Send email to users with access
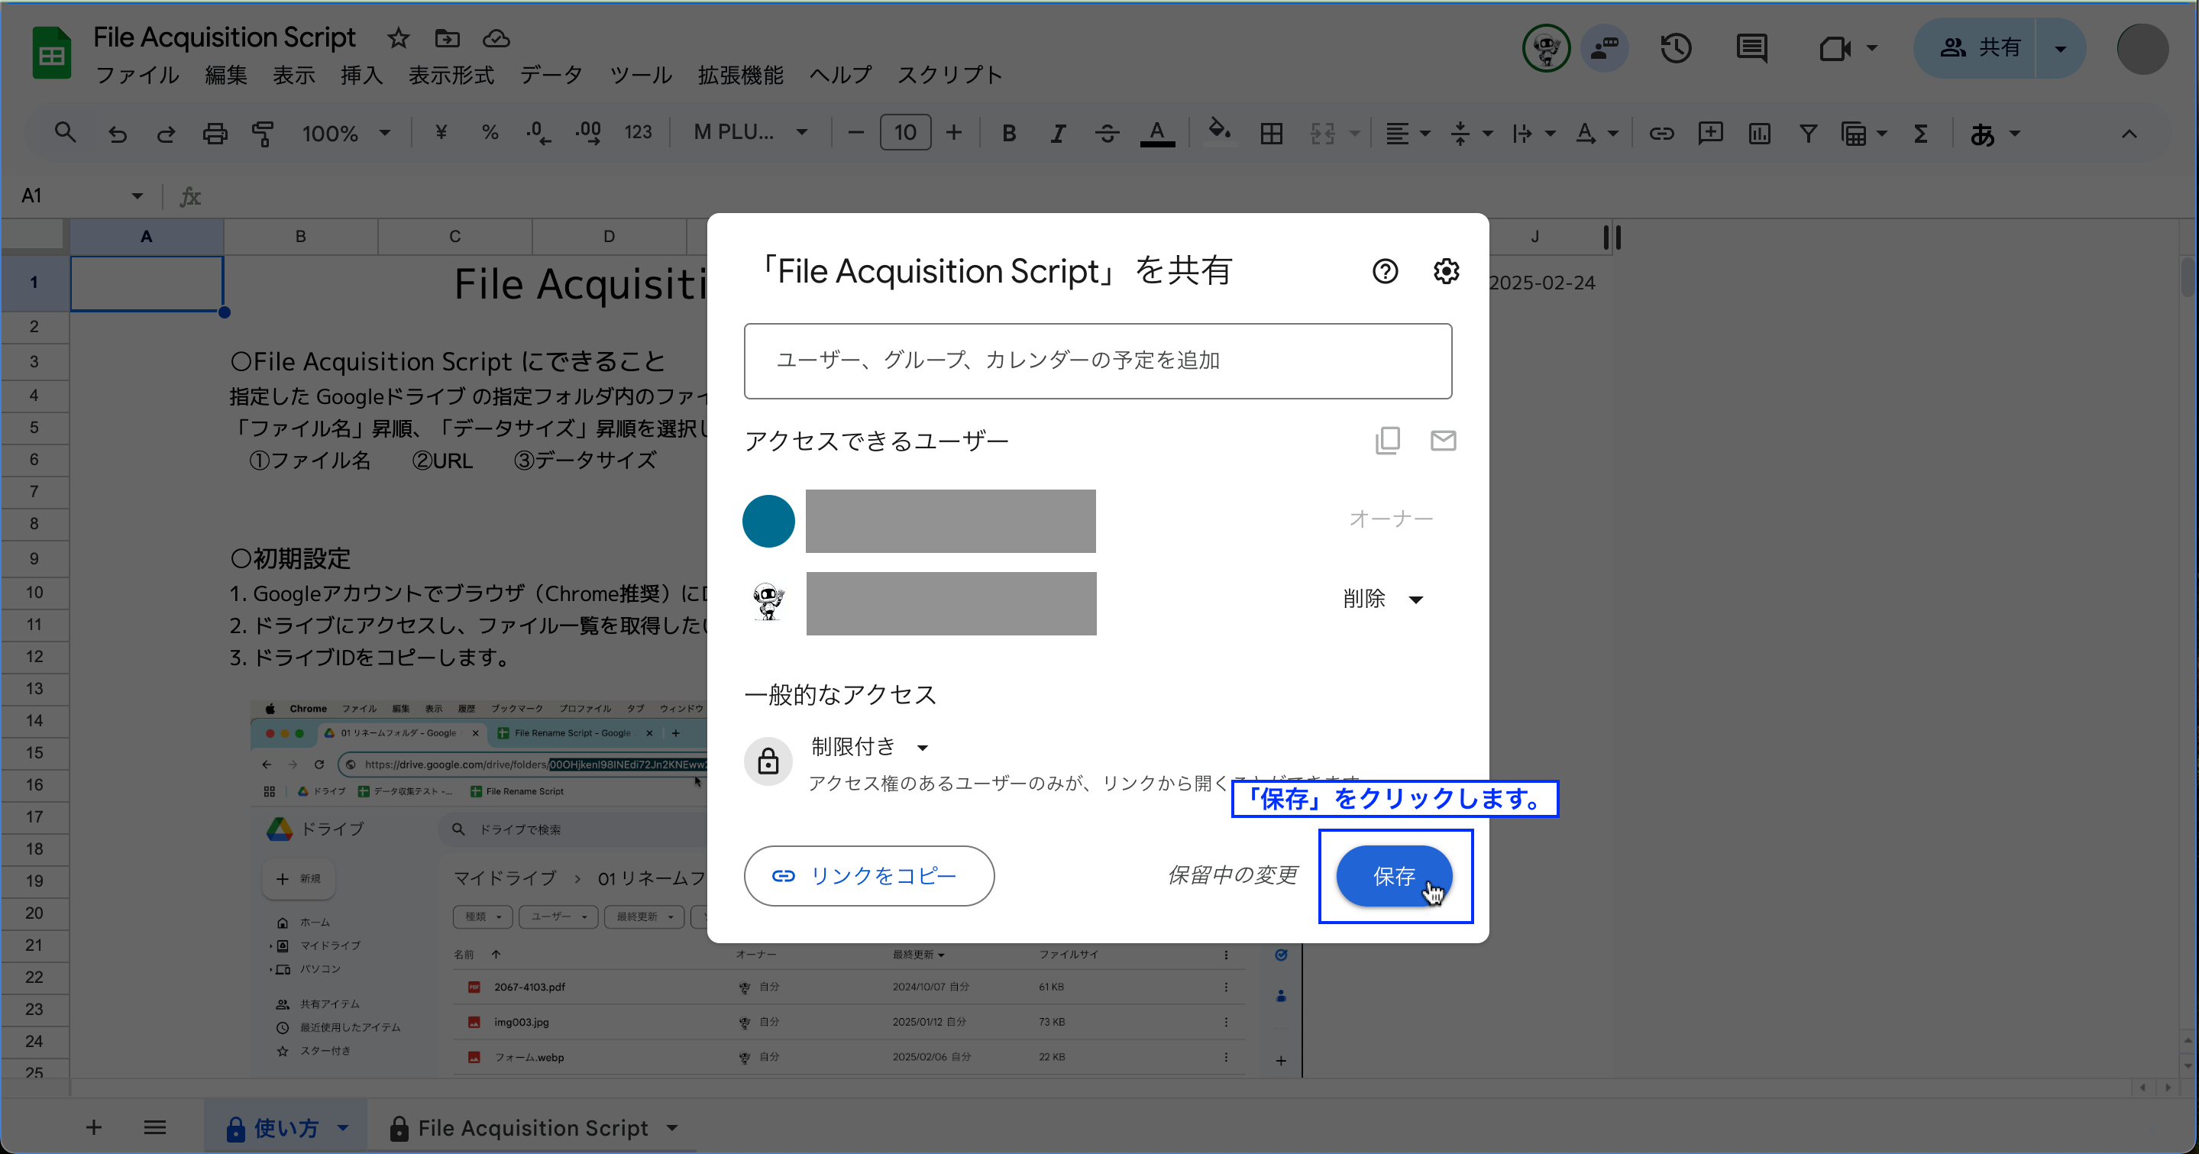Screen dimensions: 2199x1154 tap(1443, 441)
